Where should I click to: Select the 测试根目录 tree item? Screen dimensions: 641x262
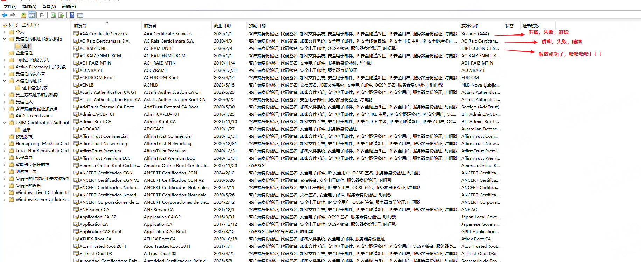(x=26, y=172)
